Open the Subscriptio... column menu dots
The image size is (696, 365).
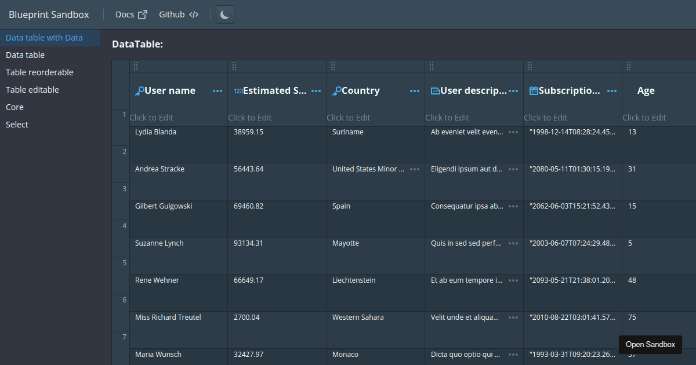coord(612,91)
